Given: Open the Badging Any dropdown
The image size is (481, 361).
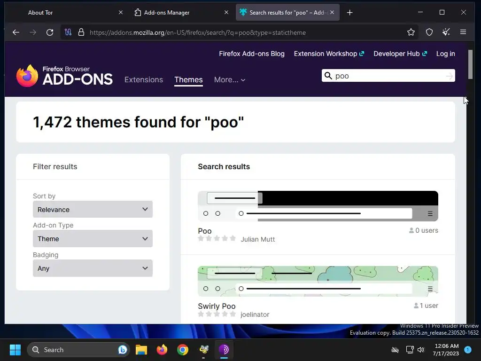Looking at the screenshot, I should click(93, 268).
